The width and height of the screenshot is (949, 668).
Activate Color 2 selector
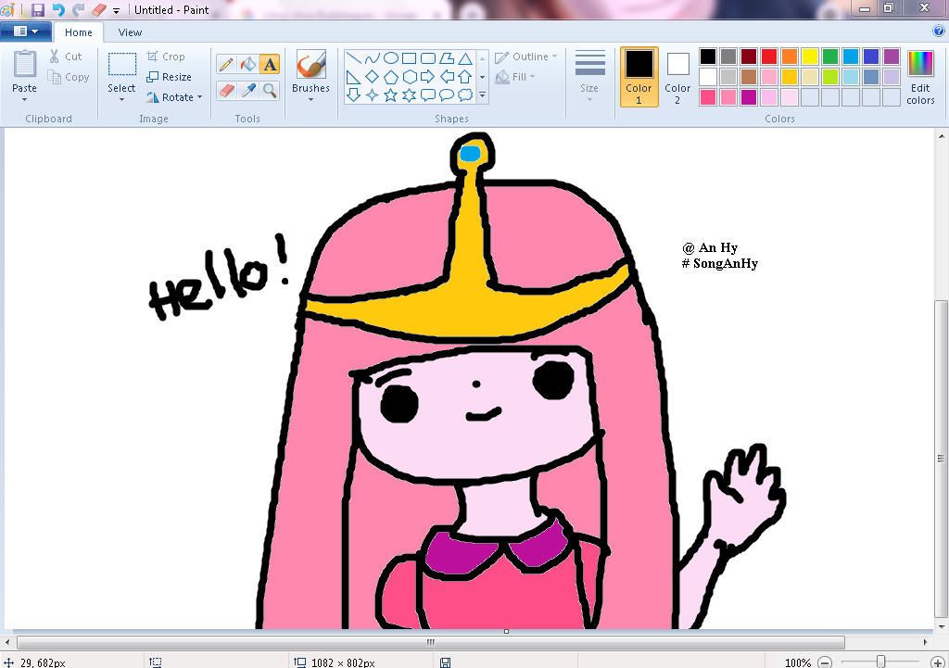677,77
